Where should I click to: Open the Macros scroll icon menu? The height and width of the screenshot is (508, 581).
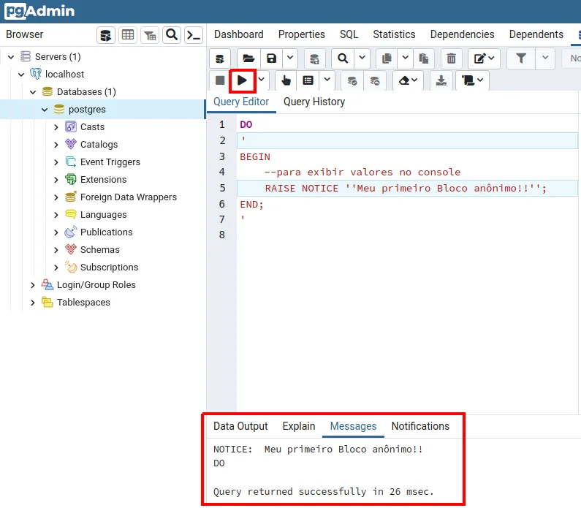(472, 80)
